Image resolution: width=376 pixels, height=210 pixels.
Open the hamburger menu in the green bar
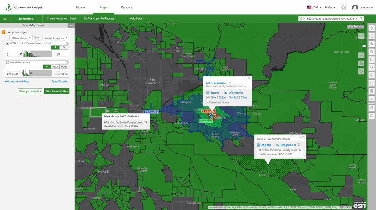pos(5,18)
